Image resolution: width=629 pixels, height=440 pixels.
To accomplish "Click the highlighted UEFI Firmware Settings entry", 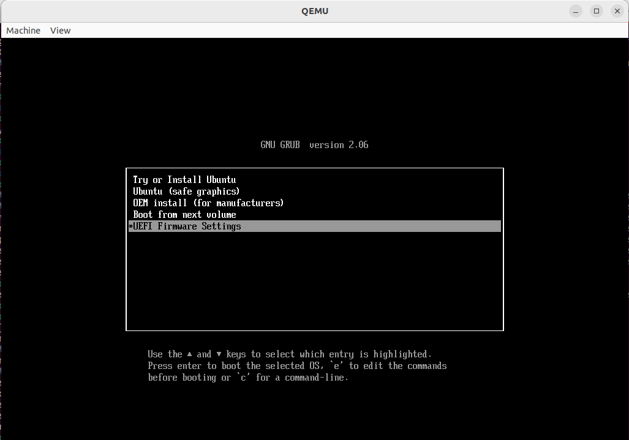I will click(x=187, y=226).
